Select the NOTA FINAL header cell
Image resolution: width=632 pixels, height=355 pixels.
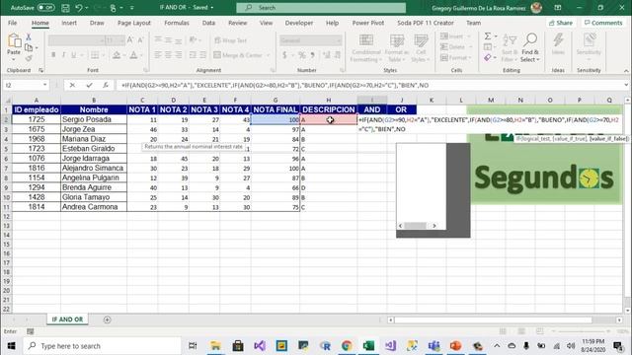click(x=276, y=109)
